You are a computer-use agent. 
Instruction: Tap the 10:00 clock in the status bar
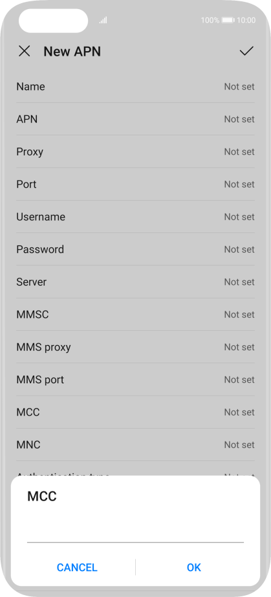point(246,20)
